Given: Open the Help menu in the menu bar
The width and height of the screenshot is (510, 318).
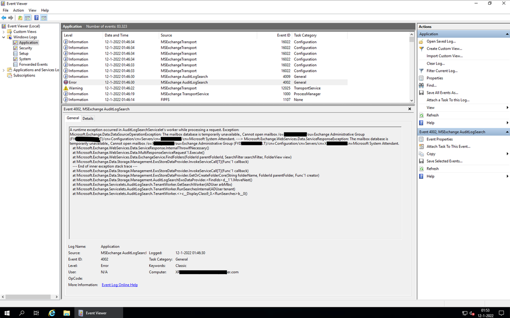Looking at the screenshot, I should pyautogui.click(x=45, y=10).
